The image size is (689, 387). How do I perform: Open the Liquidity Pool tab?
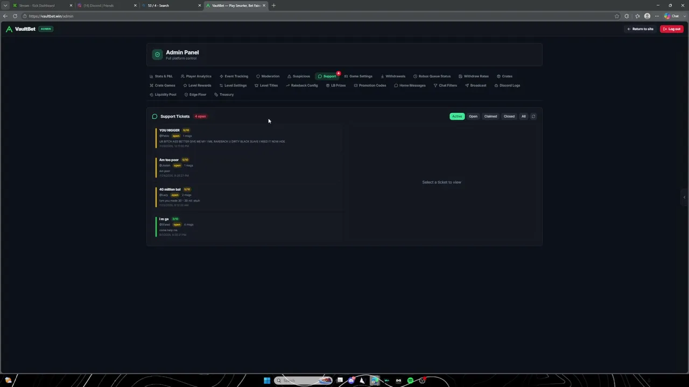(x=163, y=95)
